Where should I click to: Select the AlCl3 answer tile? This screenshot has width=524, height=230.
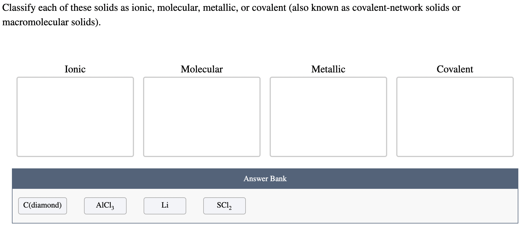(105, 205)
